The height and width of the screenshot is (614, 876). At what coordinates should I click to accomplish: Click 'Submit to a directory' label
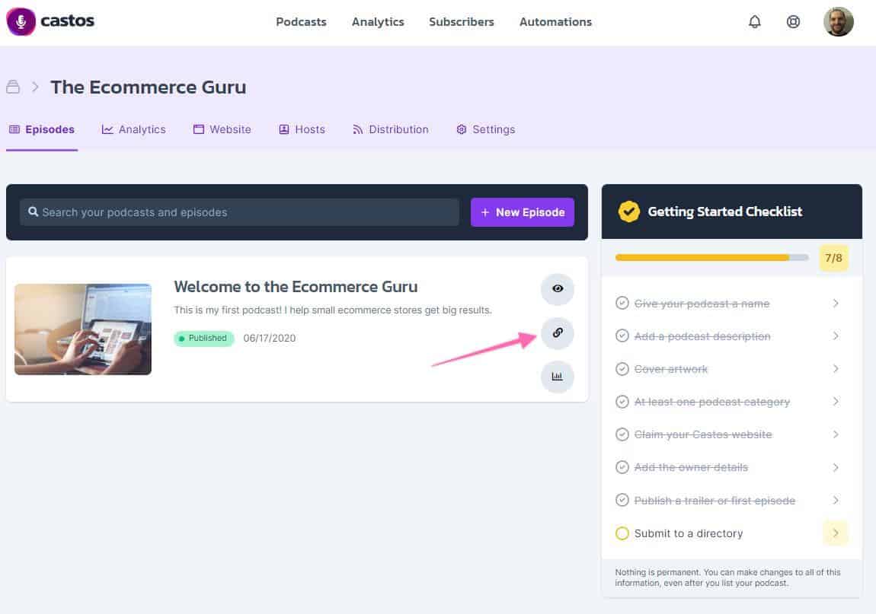(689, 533)
